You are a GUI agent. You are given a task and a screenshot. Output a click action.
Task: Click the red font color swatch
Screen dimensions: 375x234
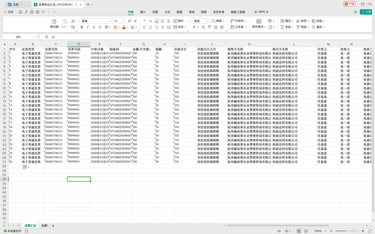tap(124, 27)
